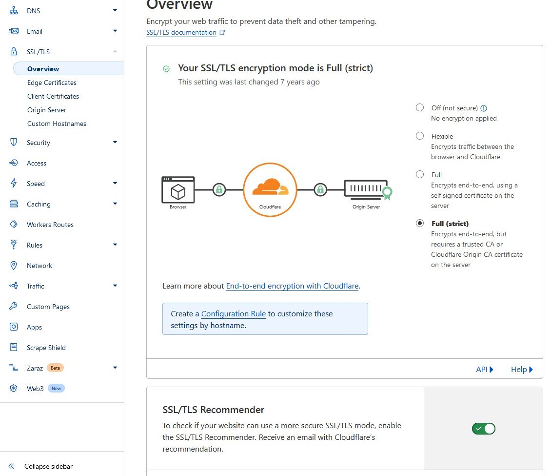Click the Zaraz icon in sidebar
Image resolution: width=551 pixels, height=476 pixels.
[13, 368]
